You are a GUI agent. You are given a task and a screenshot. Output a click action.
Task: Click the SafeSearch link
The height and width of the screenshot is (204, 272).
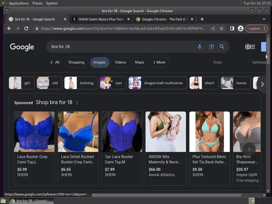click(259, 62)
